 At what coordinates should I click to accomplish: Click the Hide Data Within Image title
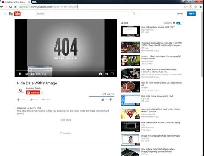(x=37, y=83)
